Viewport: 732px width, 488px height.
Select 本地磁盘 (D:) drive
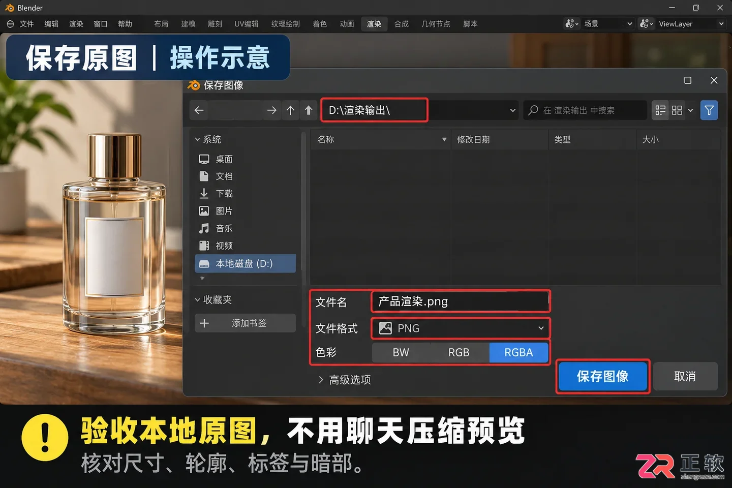pos(245,263)
